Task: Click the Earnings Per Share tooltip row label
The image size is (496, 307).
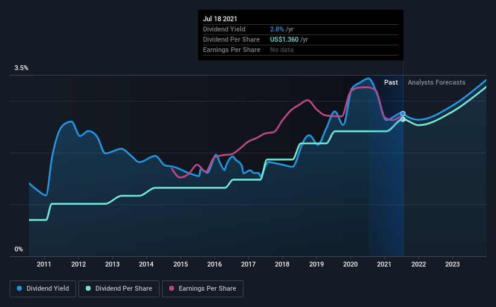Action: coord(231,50)
